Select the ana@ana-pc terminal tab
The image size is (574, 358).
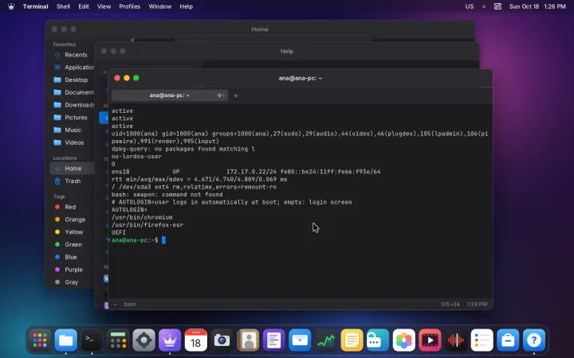[170, 95]
